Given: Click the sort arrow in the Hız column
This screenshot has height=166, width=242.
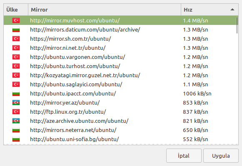Looking at the screenshot, I should (232, 10).
